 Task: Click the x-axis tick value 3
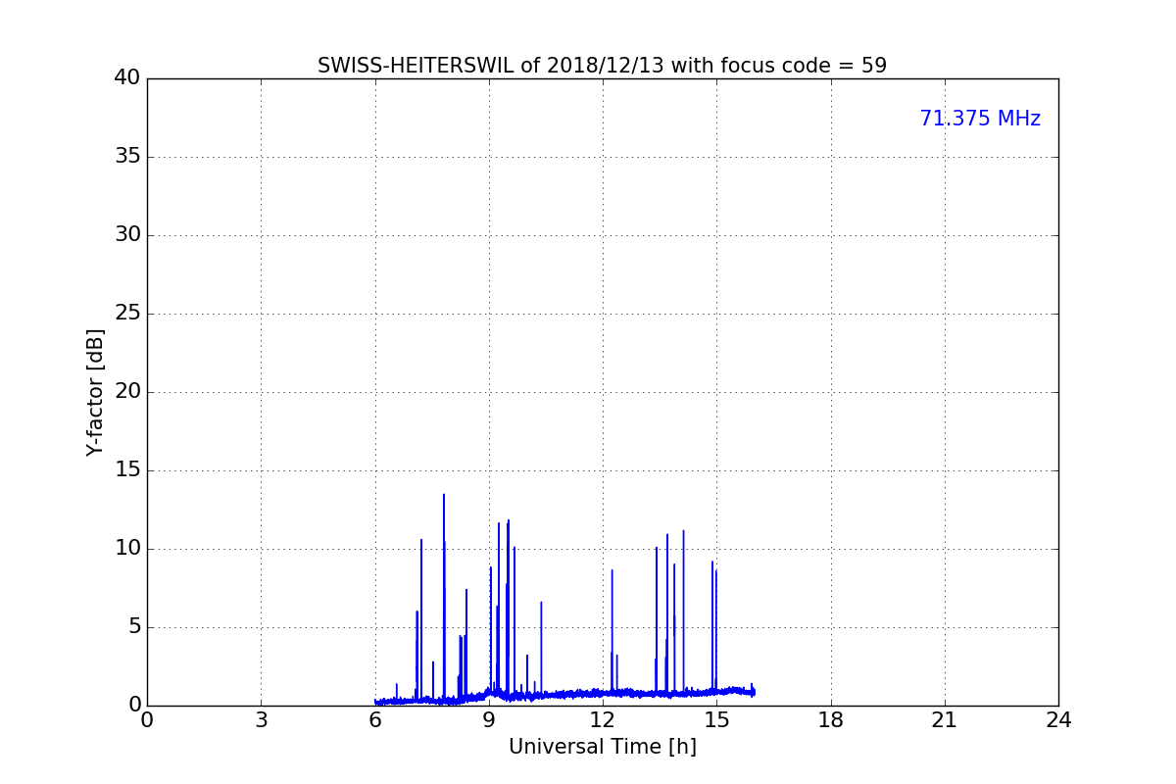(261, 719)
